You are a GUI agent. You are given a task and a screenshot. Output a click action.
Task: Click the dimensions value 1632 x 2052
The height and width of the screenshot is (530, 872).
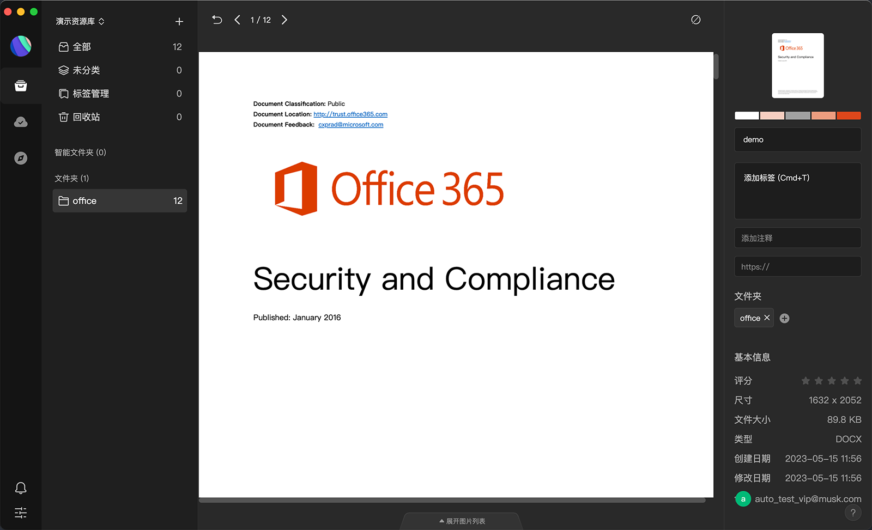coord(835,400)
